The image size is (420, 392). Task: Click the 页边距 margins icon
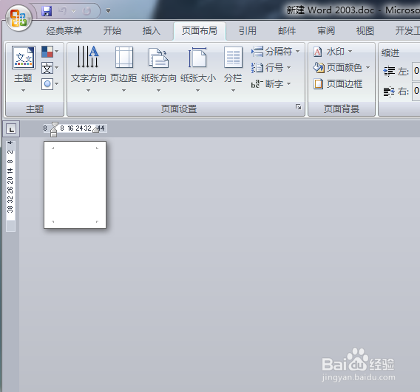click(x=123, y=58)
